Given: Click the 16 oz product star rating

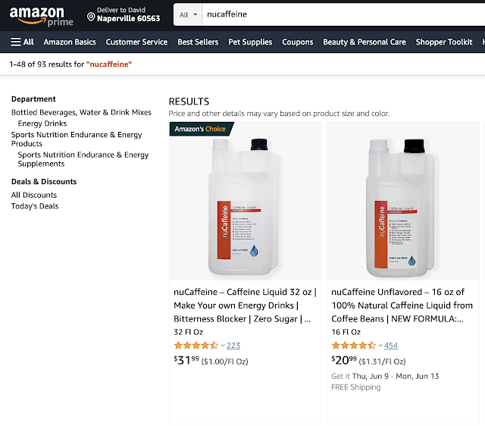Looking at the screenshot, I should point(354,346).
